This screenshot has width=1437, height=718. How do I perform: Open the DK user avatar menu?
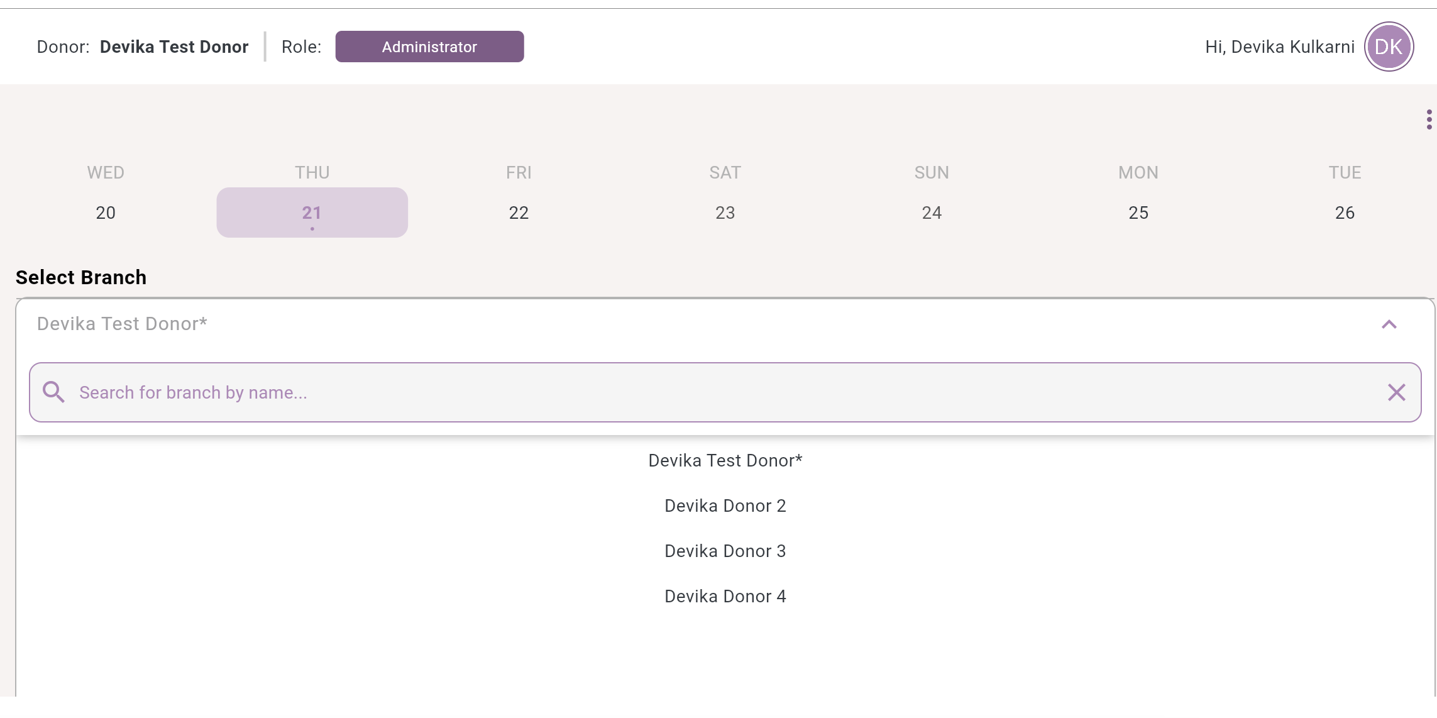pyautogui.click(x=1388, y=47)
